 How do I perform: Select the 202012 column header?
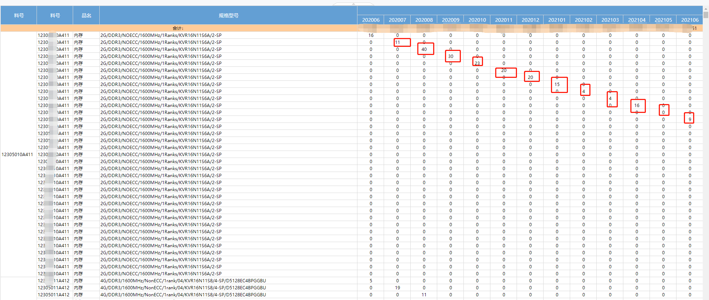(x=530, y=20)
